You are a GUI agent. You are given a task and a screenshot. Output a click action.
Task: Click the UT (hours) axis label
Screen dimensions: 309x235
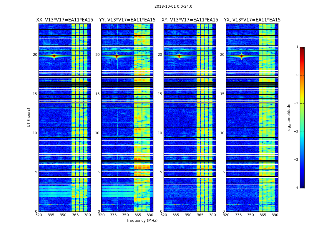coord(29,117)
